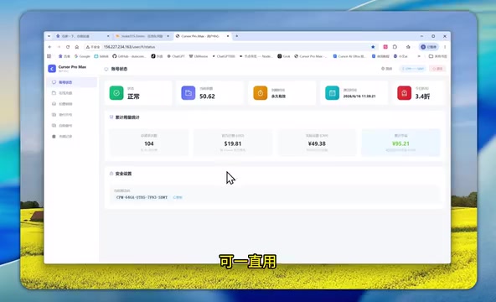Expand the bookmarks overflow chevron
496x302 pixels.
[419, 56]
